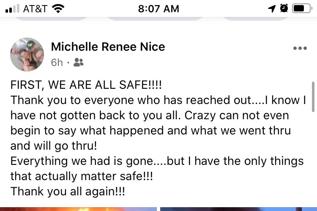Tap the battery indicator icon
The height and width of the screenshot is (211, 317).
[x=302, y=8]
